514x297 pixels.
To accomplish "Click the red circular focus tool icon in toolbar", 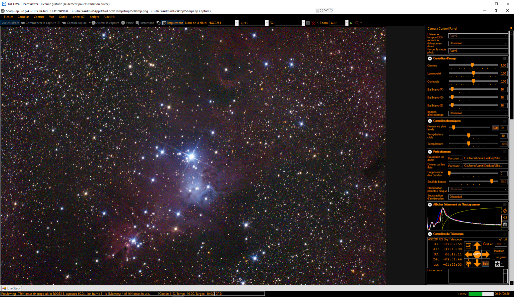I will coord(357,23).
